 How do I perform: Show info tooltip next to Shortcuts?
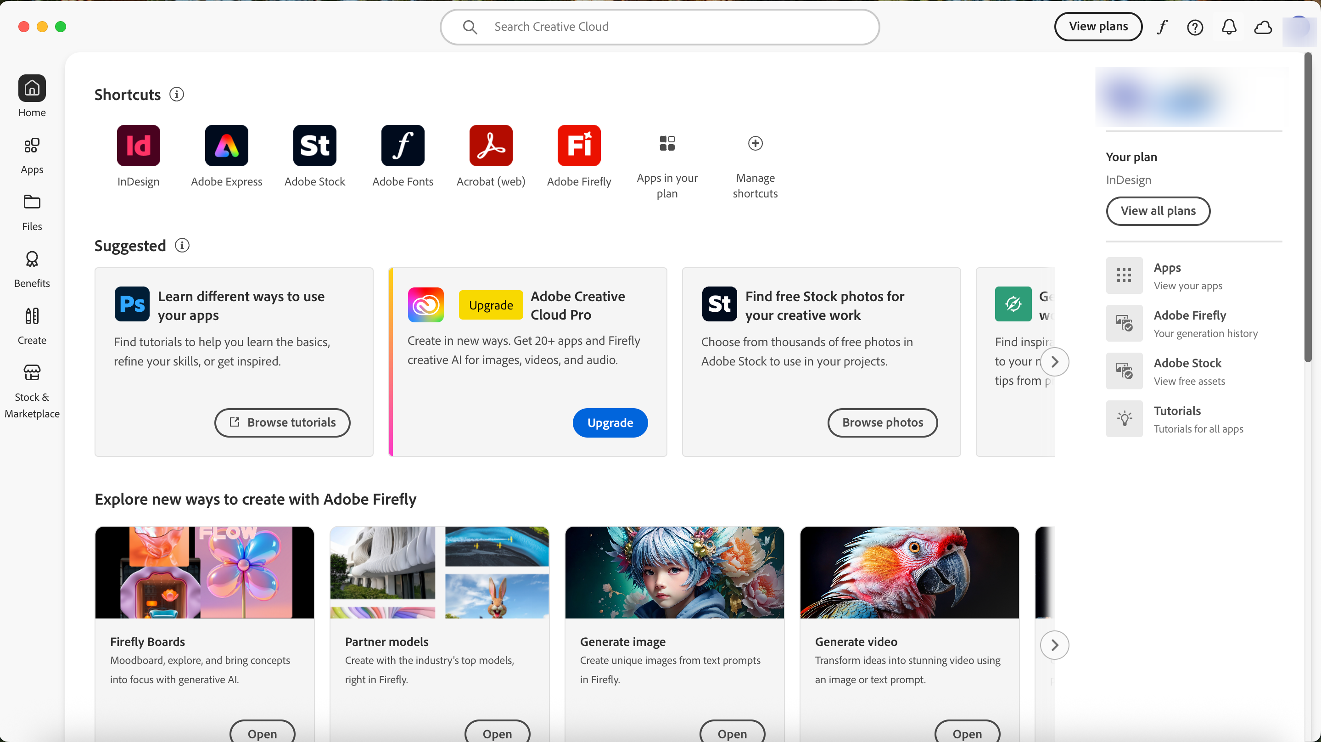176,95
